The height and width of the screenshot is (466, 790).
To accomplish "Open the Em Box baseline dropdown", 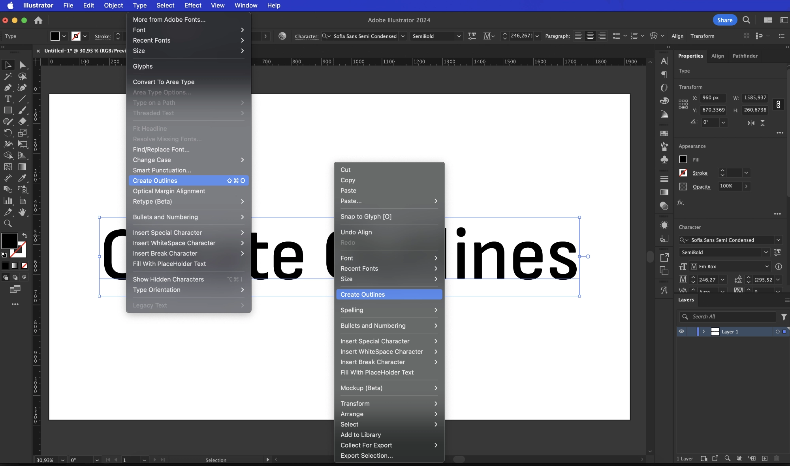I will tap(767, 267).
